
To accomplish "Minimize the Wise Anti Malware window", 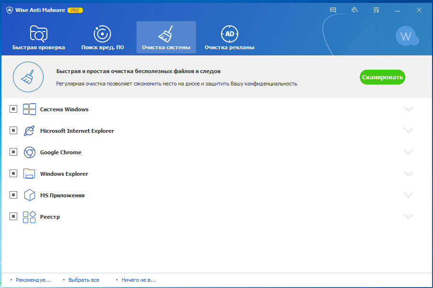I will click(398, 10).
